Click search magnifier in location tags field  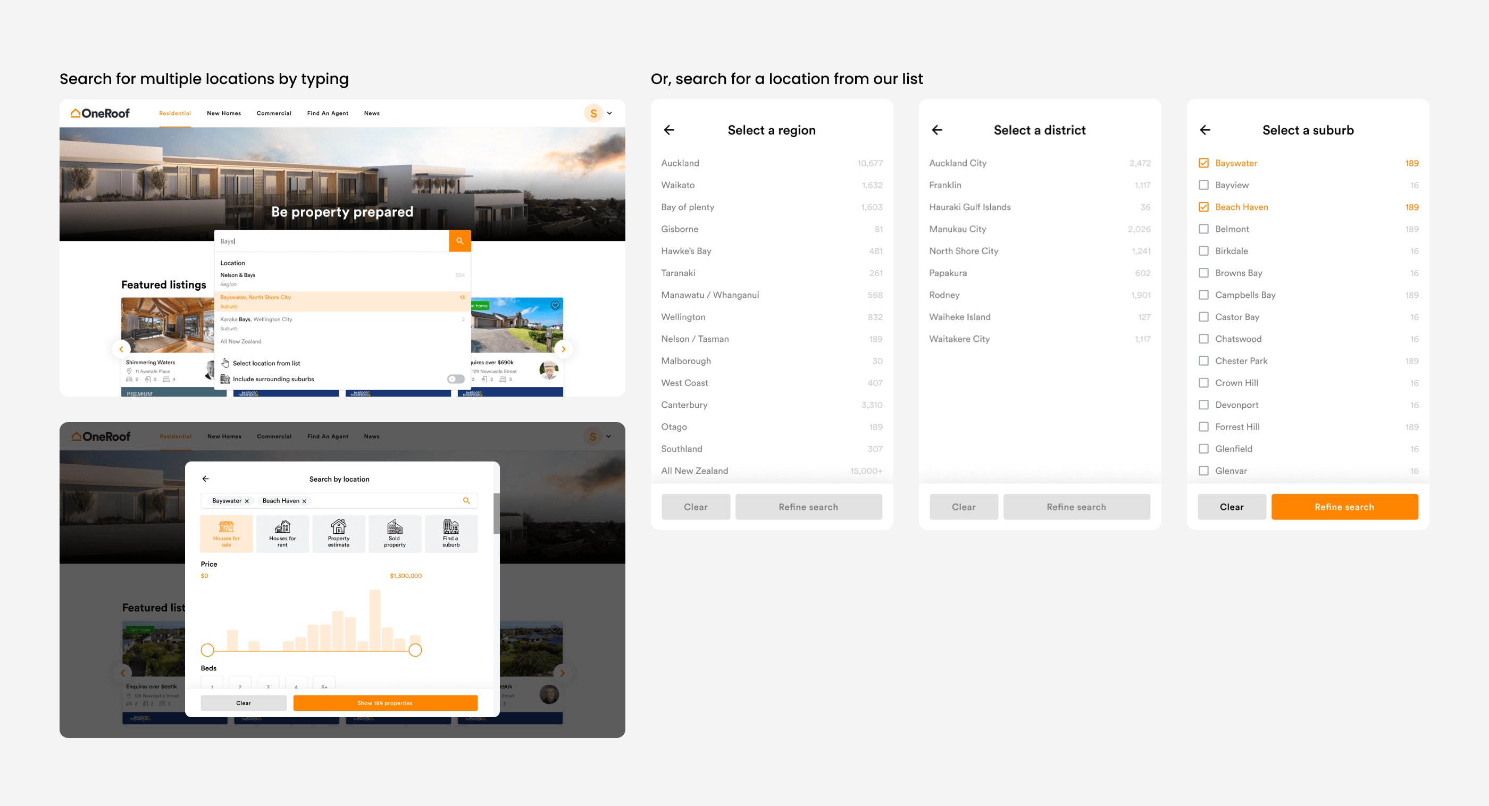(466, 500)
